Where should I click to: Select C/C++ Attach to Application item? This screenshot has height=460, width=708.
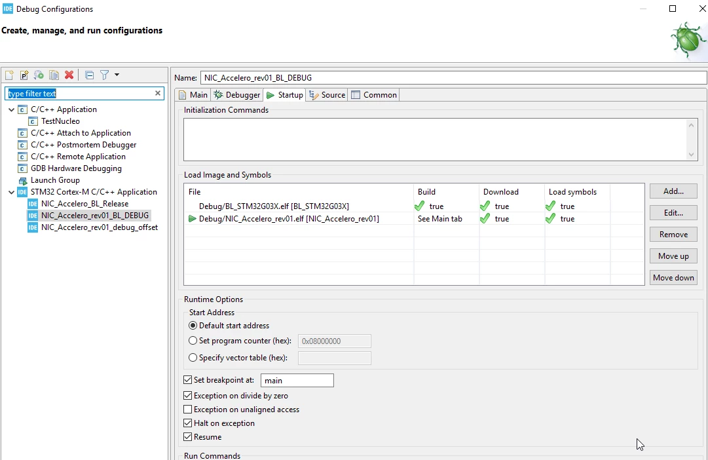(81, 133)
